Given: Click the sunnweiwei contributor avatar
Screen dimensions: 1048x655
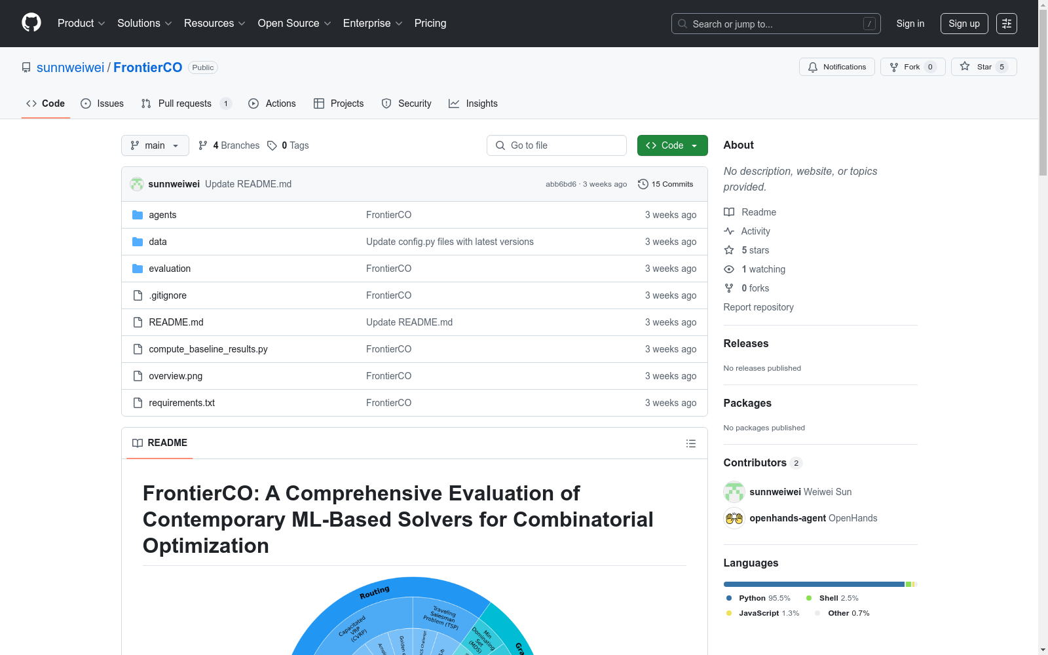Looking at the screenshot, I should pos(734,492).
